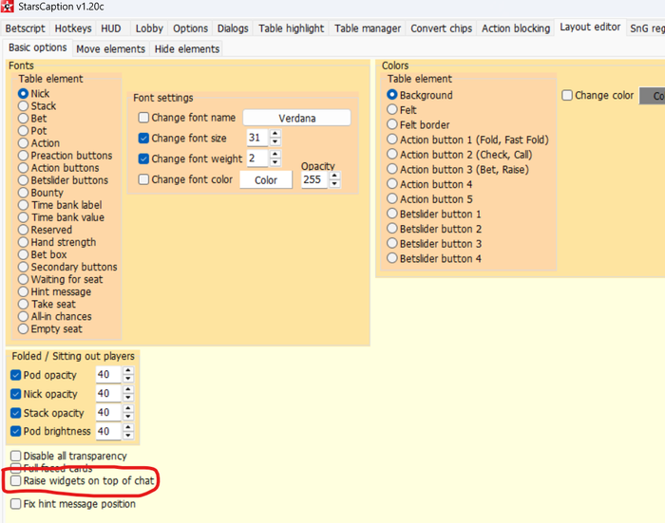Screen dimensions: 665x523
Task: Click the Pod opacity value field
Action: tap(108, 375)
